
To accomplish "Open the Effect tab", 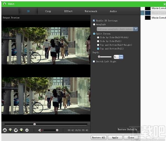I will point(68,11).
